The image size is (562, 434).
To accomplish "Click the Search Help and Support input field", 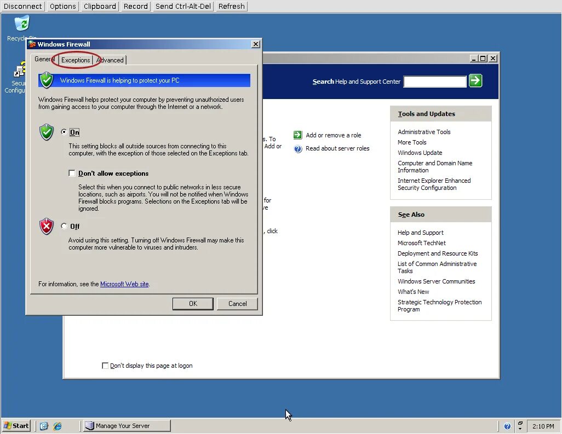I will [x=435, y=82].
